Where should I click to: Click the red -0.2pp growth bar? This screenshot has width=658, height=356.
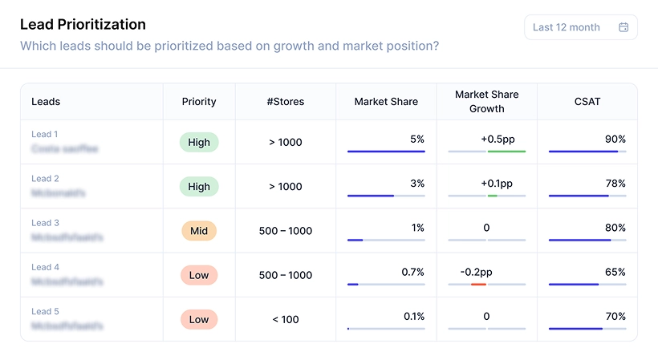(x=478, y=284)
